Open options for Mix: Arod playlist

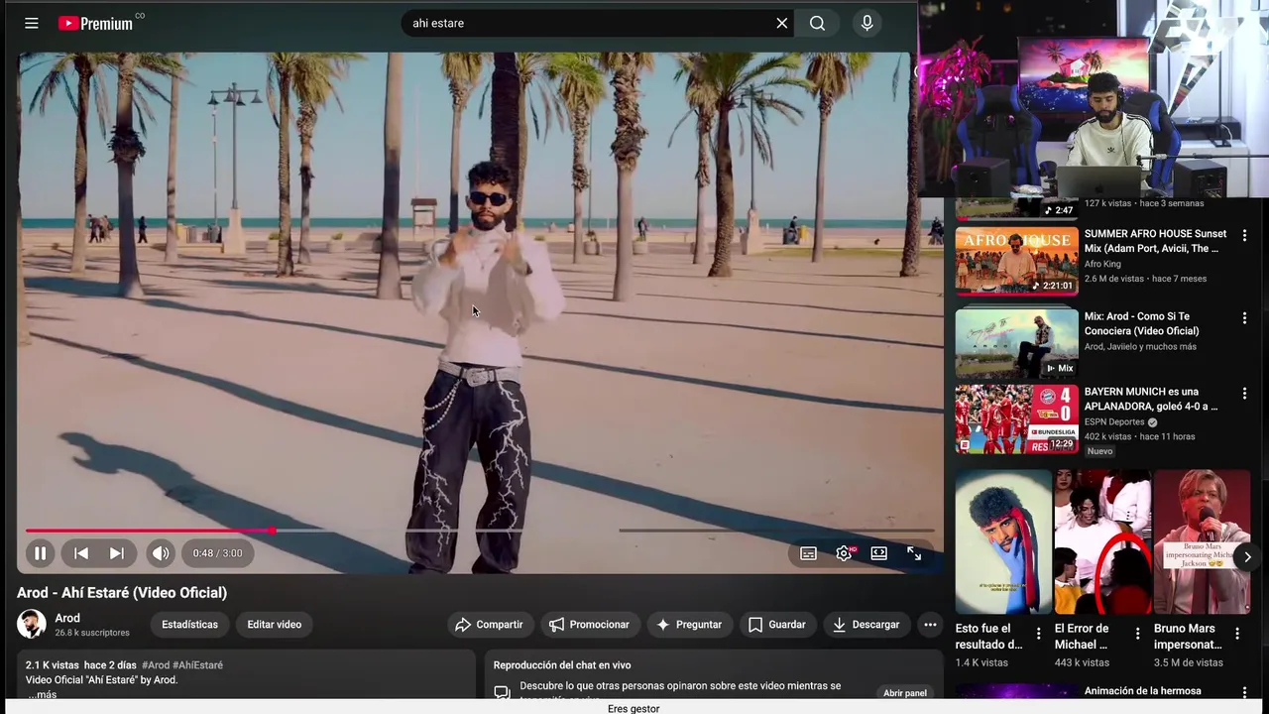coord(1244,318)
